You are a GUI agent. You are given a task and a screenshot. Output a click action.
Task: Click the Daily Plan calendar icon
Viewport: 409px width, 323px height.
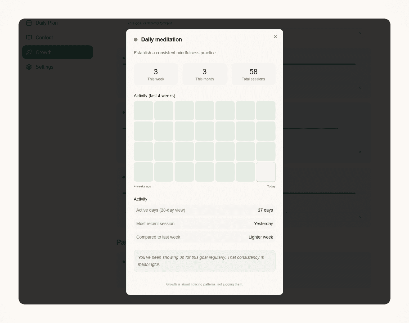[29, 23]
